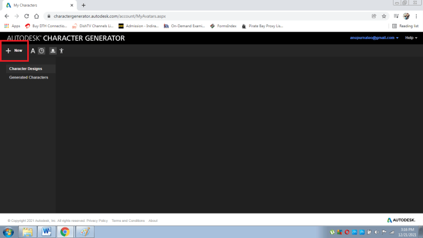This screenshot has width=423, height=238.
Task: Click the Autodesk logo in the footer
Action: click(x=401, y=220)
